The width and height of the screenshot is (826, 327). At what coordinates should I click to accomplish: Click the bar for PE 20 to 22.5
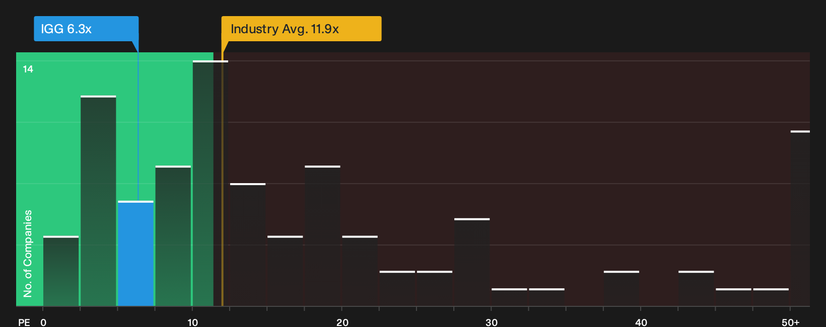click(x=360, y=271)
